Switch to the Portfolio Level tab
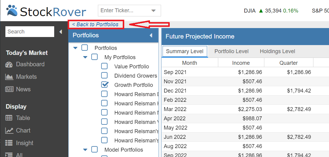The width and height of the screenshot is (329, 157). click(231, 51)
